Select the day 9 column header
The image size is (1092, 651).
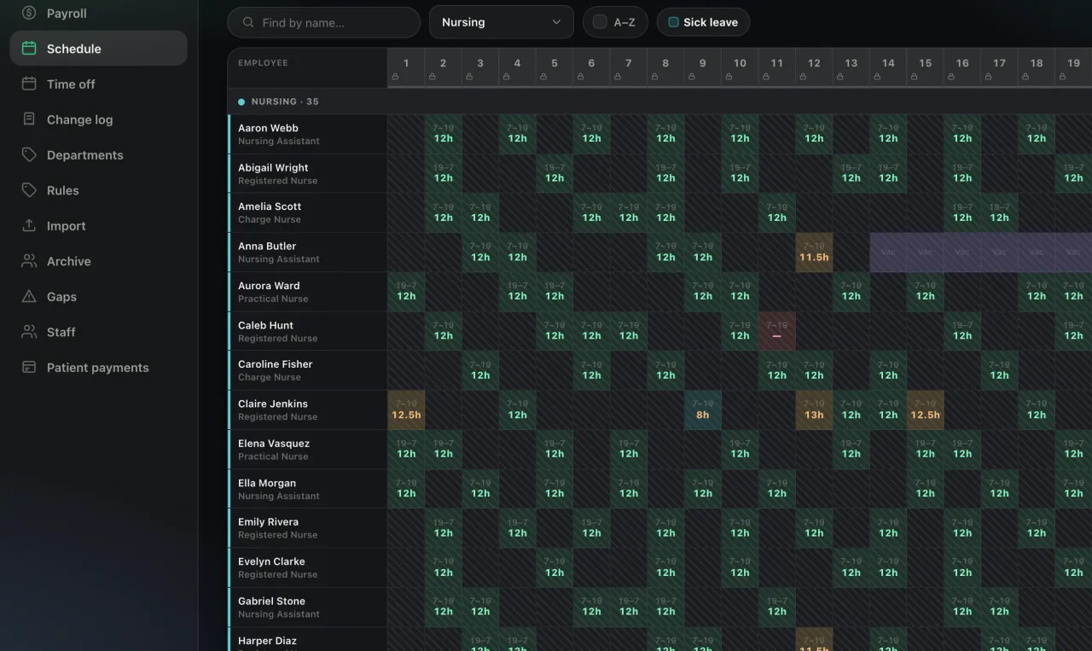(x=703, y=67)
